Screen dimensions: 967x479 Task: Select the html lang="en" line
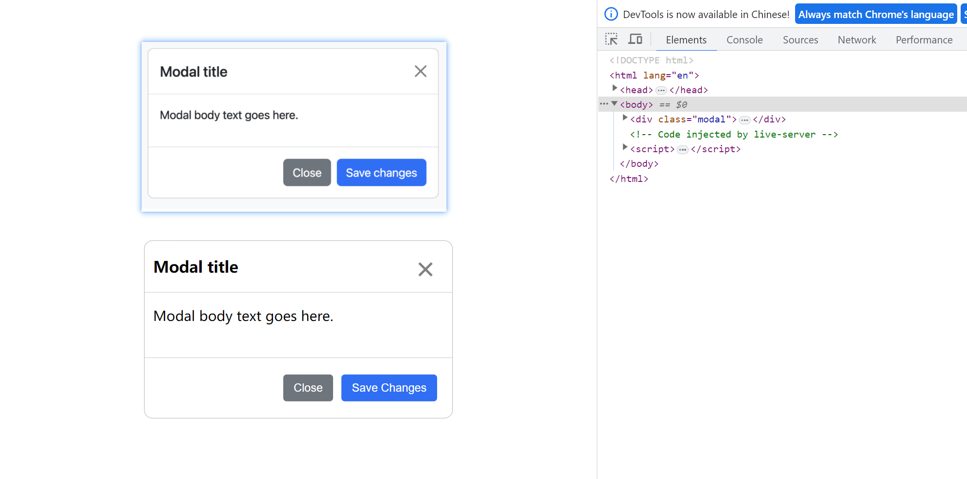click(x=654, y=75)
